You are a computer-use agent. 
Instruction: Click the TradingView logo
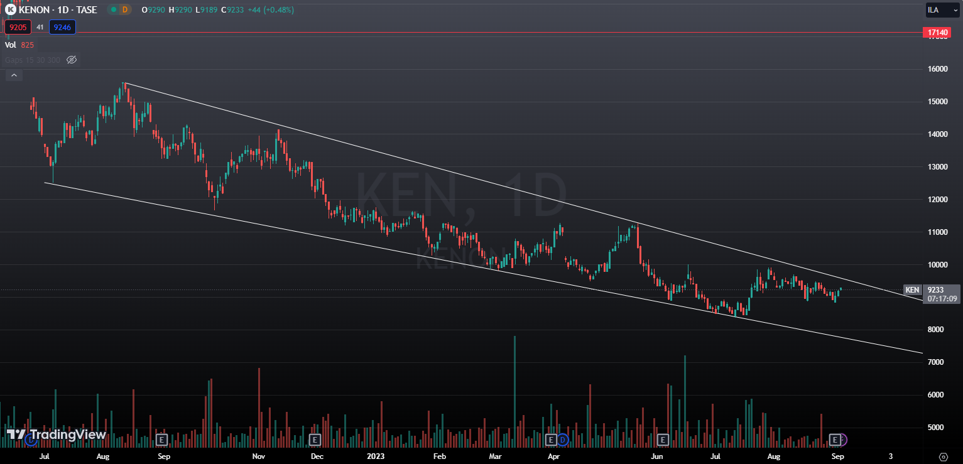pos(57,434)
